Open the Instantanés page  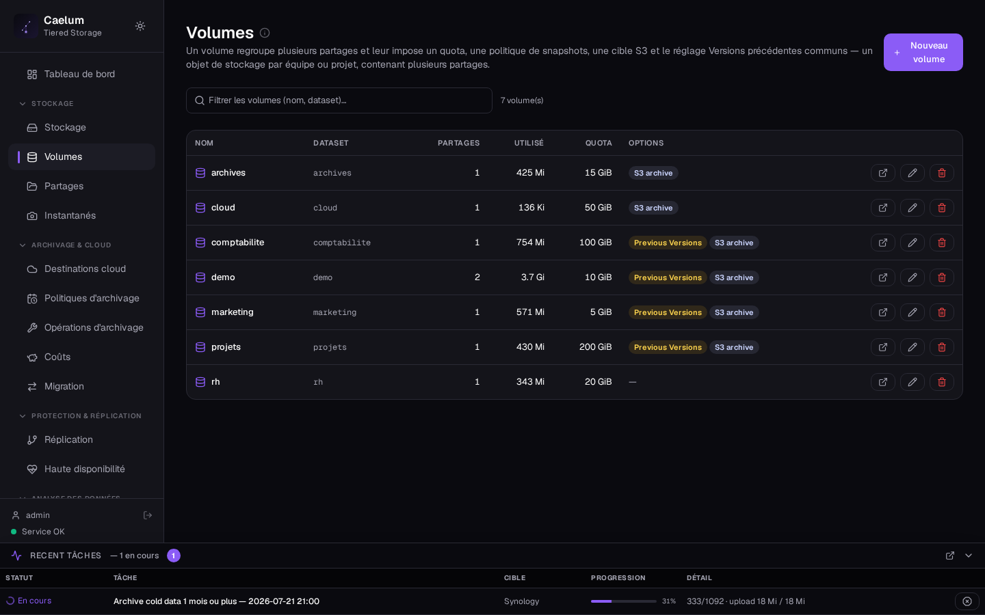81,215
